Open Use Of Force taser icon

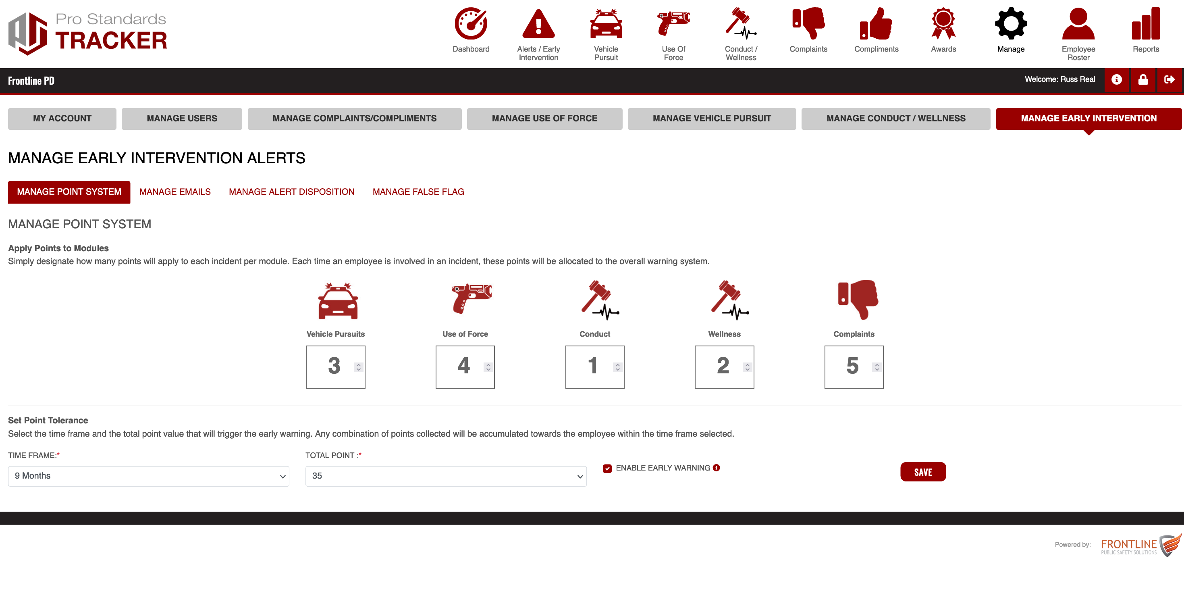coord(673,23)
